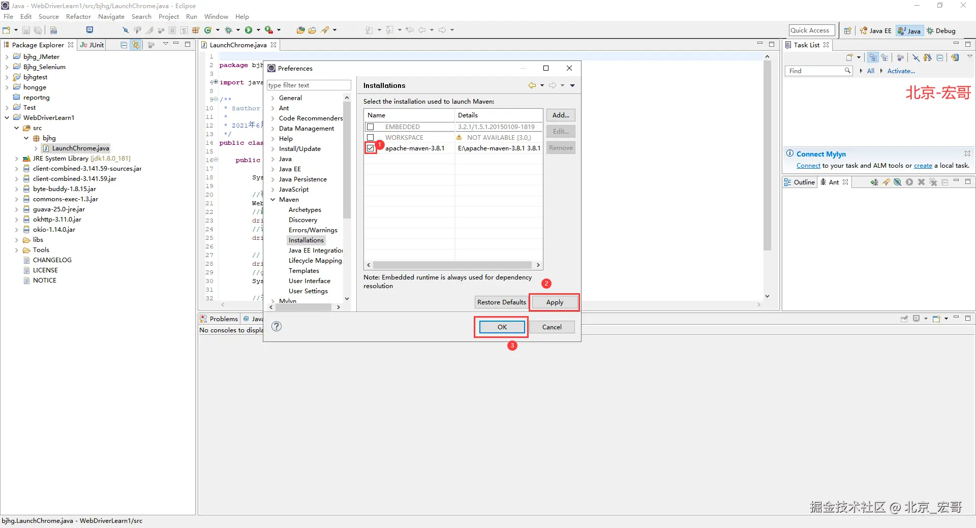Viewport: 976px width, 528px height.
Task: Switch to the Problems tab
Action: (219, 319)
